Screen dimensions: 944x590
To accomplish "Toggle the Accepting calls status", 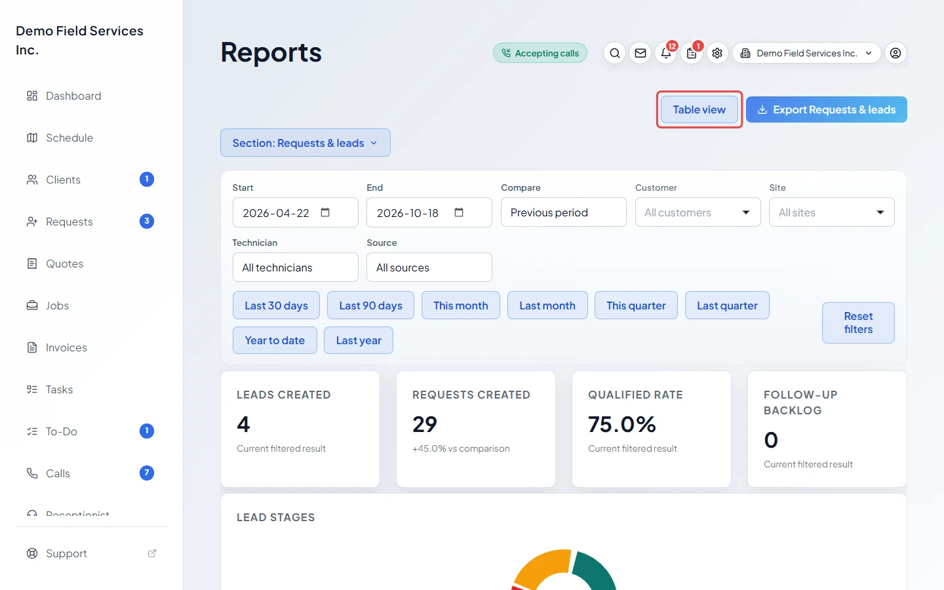I will pyautogui.click(x=540, y=53).
